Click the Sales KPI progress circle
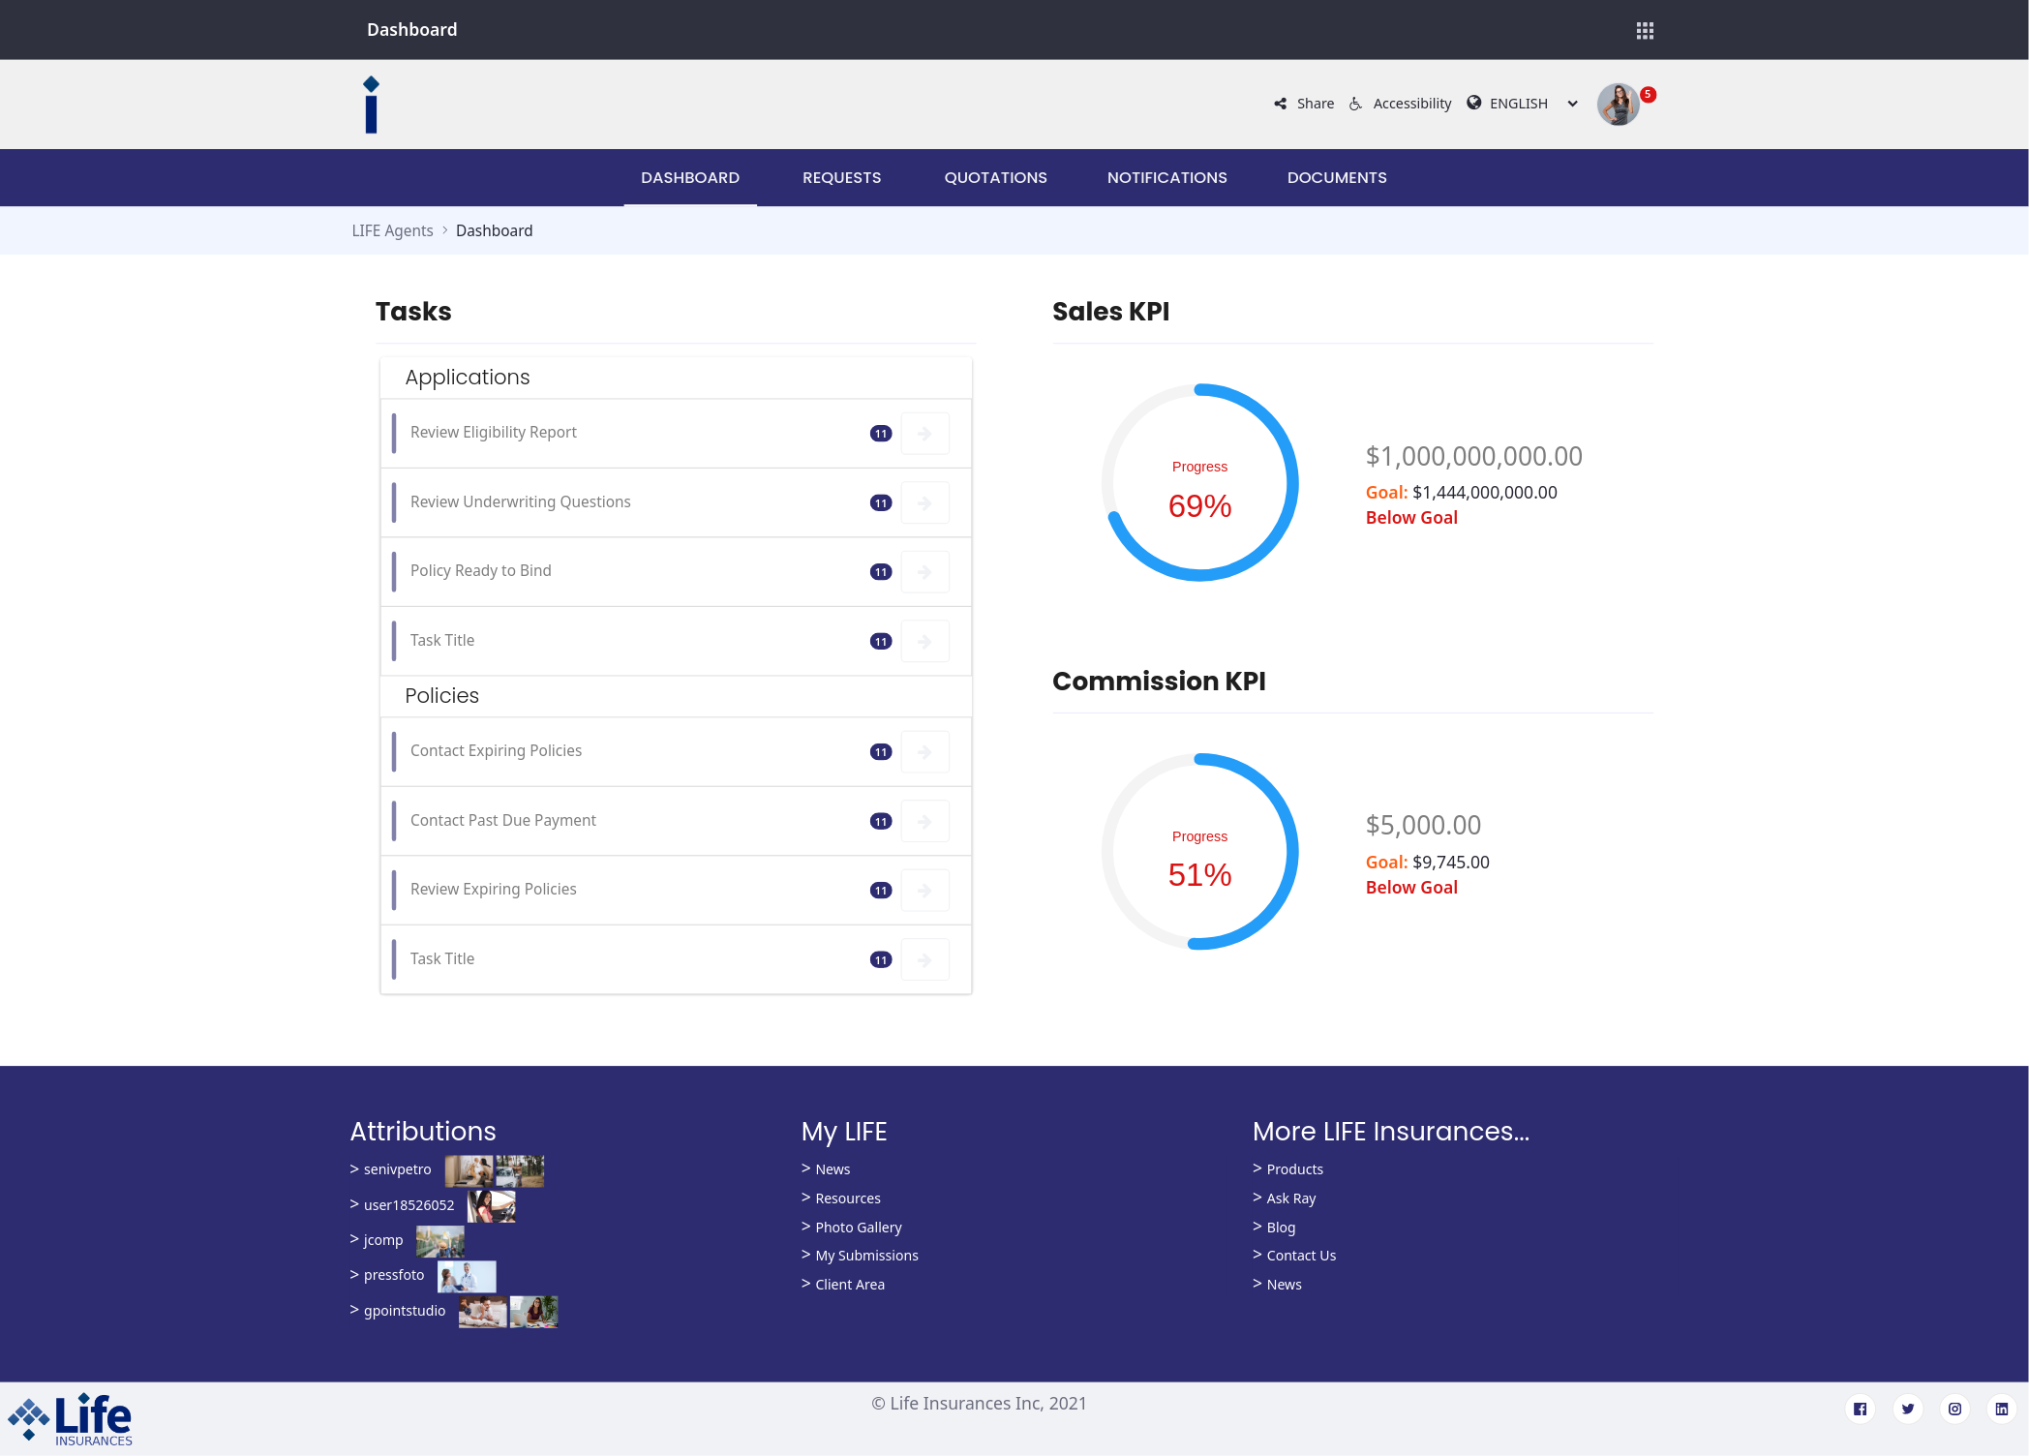The height and width of the screenshot is (1456, 2029). (1199, 483)
